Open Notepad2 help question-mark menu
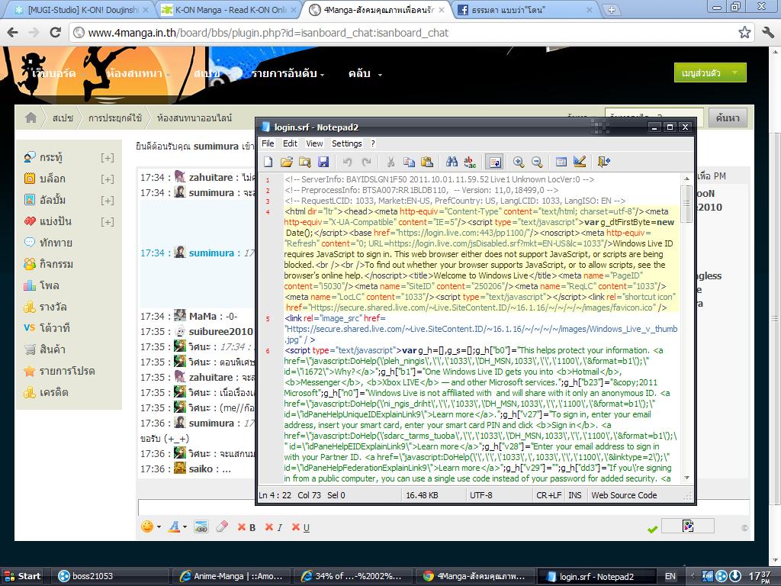781x586 pixels. [x=373, y=143]
